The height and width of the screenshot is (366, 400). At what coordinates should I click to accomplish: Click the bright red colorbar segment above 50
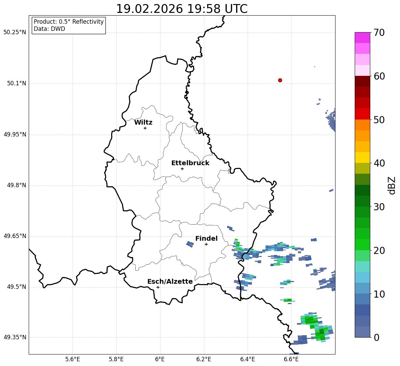362,114
